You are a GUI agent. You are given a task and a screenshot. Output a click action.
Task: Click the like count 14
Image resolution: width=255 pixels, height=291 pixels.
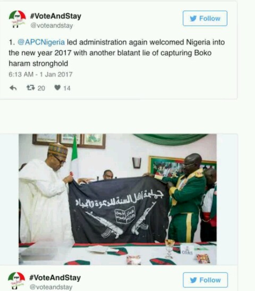click(67, 88)
